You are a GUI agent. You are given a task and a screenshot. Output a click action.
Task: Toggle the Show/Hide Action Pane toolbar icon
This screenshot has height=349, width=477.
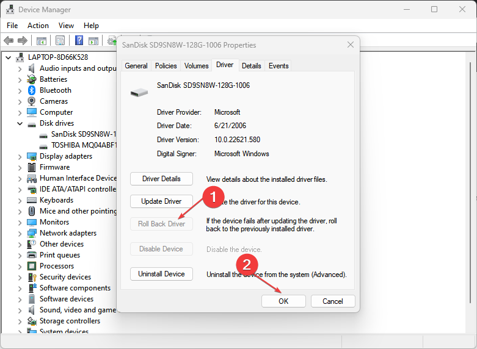pyautogui.click(x=93, y=40)
